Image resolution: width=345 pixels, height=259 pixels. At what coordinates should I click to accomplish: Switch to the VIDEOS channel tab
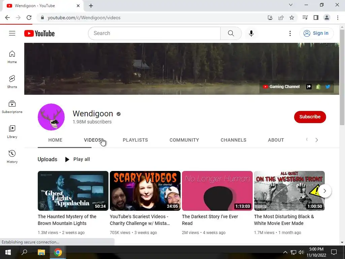pyautogui.click(x=93, y=140)
